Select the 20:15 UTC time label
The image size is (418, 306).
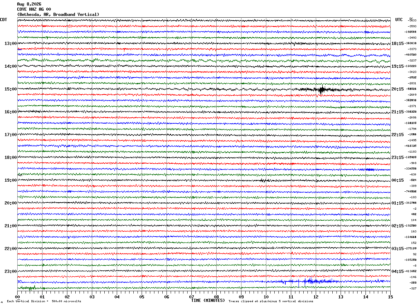point(398,89)
